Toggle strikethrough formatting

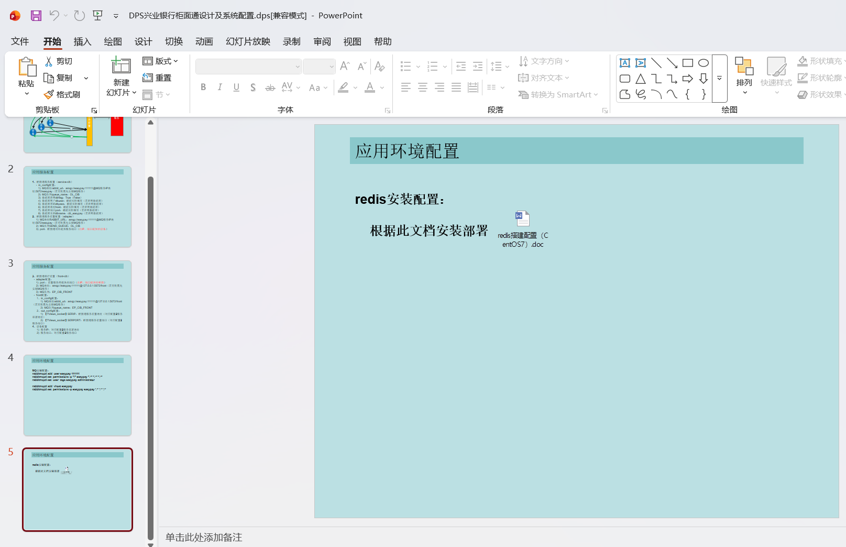click(270, 87)
